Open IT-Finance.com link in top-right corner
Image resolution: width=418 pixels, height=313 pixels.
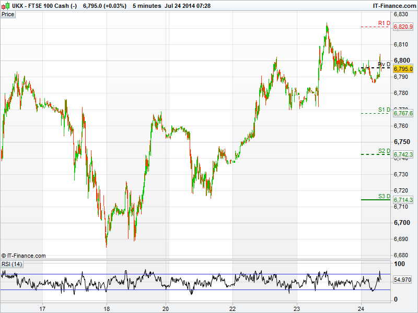pyautogui.click(x=393, y=5)
